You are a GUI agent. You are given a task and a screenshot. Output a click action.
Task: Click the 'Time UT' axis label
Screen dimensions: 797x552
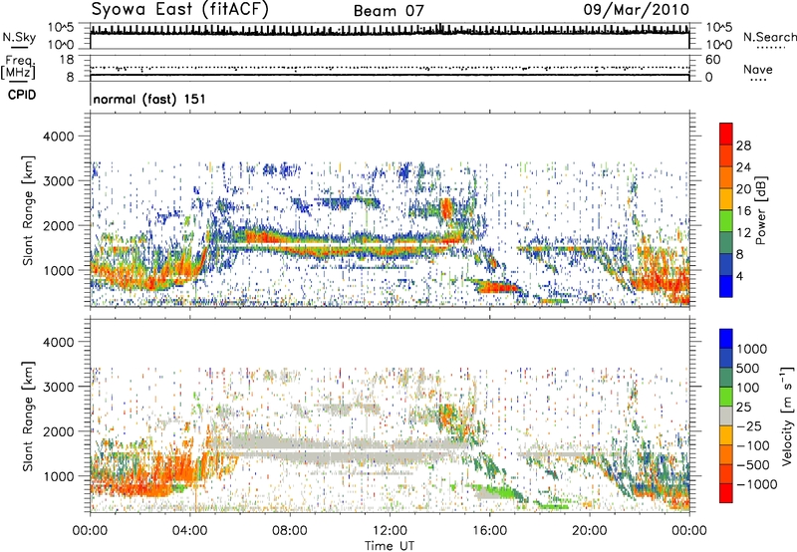tap(390, 545)
